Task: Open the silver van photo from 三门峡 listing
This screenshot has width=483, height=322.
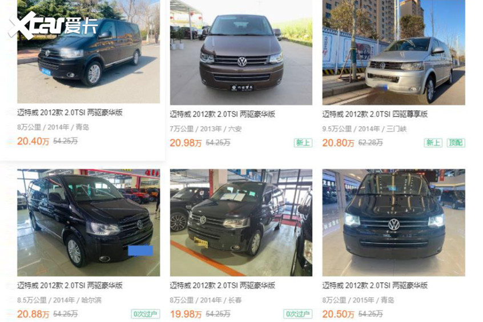Action: coord(393,53)
